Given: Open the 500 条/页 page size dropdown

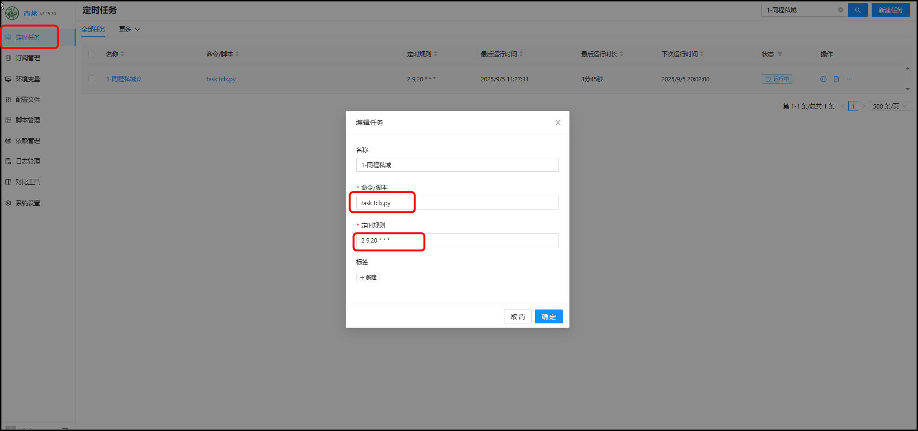Looking at the screenshot, I should coord(890,106).
